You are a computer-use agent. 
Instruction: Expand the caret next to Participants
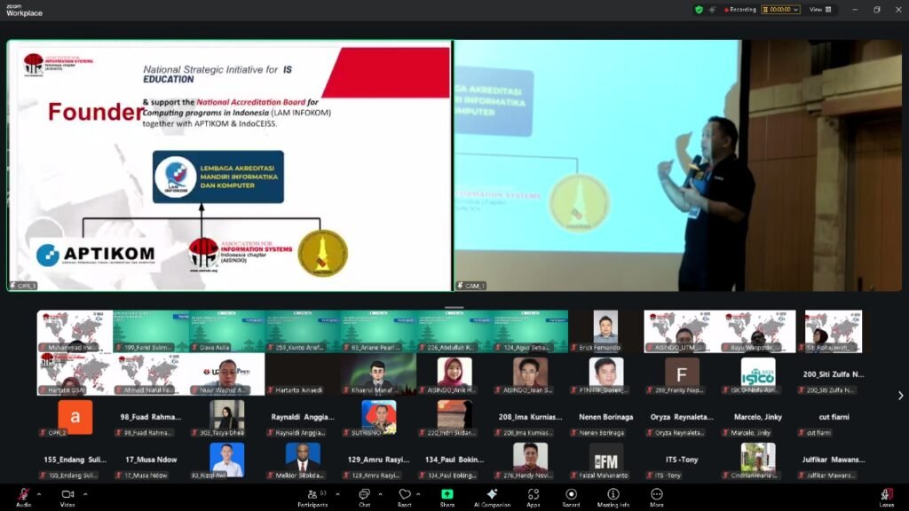[x=337, y=494]
